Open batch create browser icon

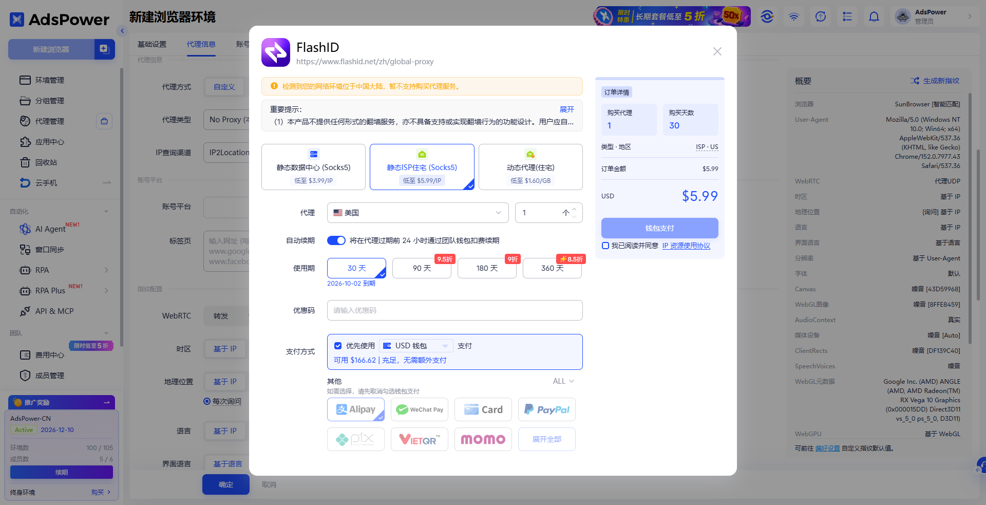click(x=105, y=49)
